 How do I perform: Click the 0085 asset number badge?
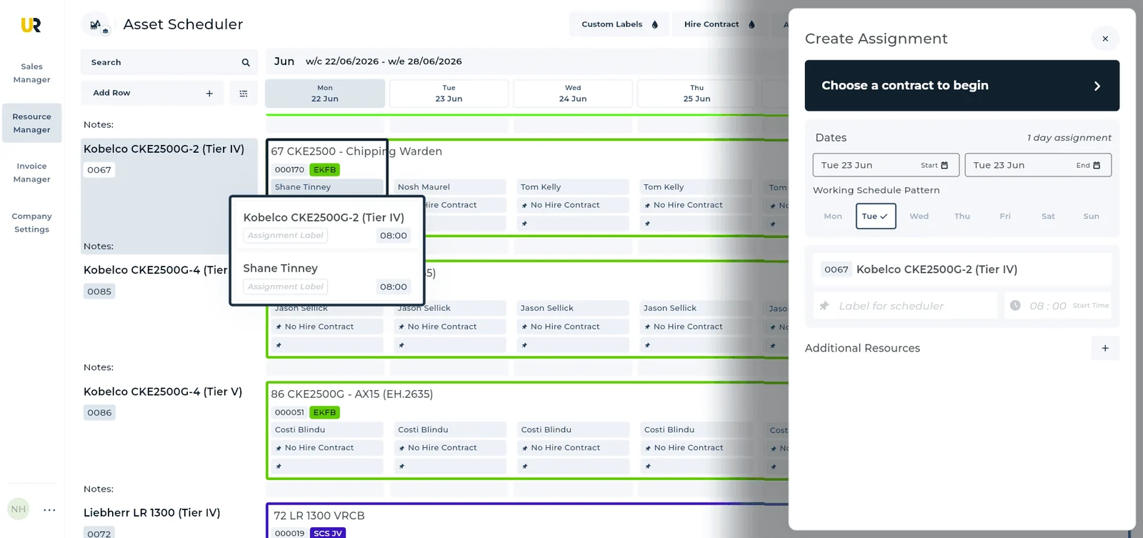point(99,292)
